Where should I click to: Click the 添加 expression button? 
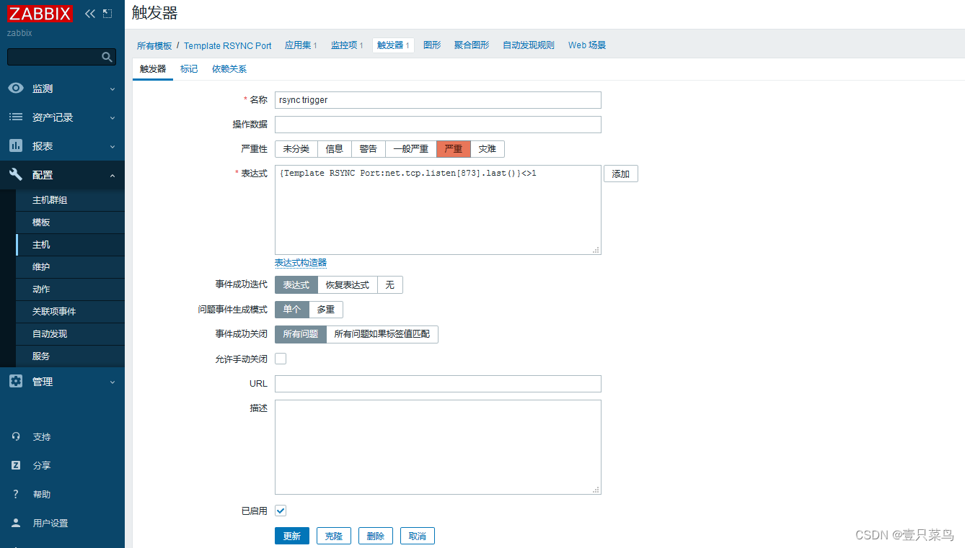[621, 174]
